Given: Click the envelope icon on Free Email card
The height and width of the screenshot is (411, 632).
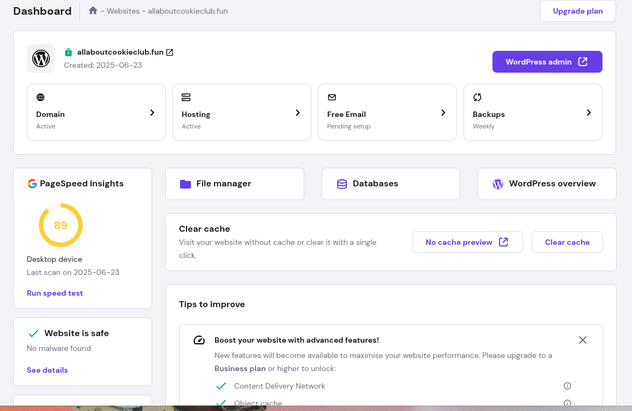Looking at the screenshot, I should 332,97.
